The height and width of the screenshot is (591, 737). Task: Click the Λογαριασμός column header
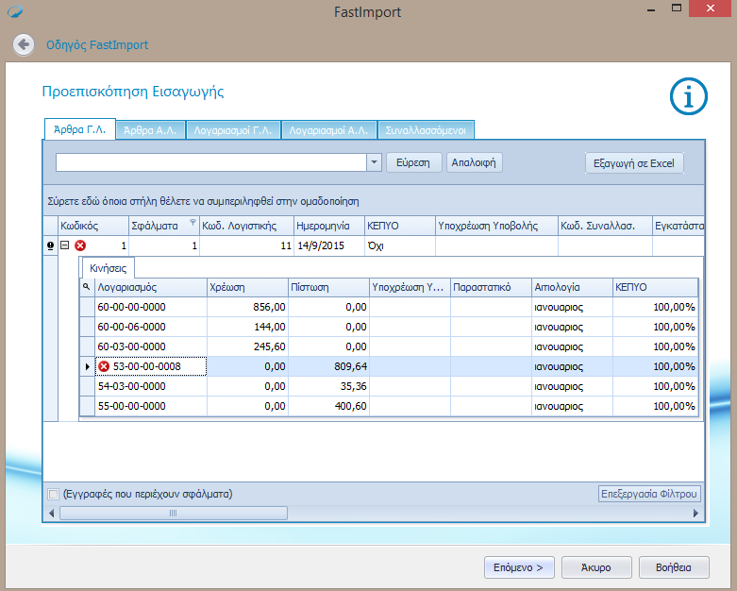click(151, 287)
